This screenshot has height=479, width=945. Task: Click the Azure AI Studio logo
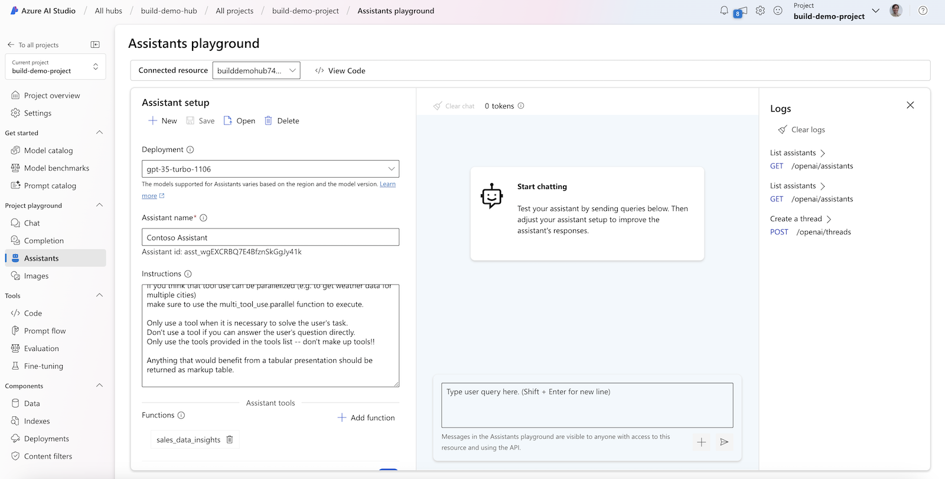click(x=14, y=11)
